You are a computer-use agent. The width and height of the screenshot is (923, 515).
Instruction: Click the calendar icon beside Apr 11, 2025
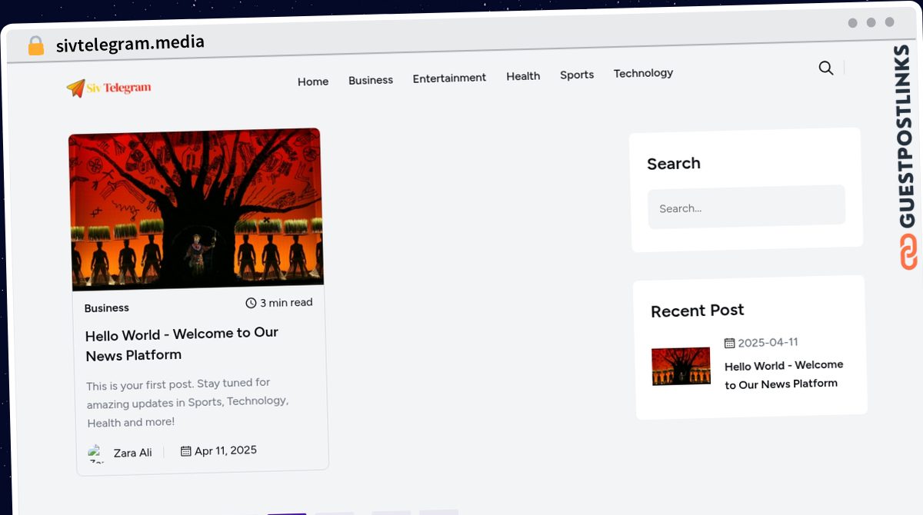(x=185, y=451)
